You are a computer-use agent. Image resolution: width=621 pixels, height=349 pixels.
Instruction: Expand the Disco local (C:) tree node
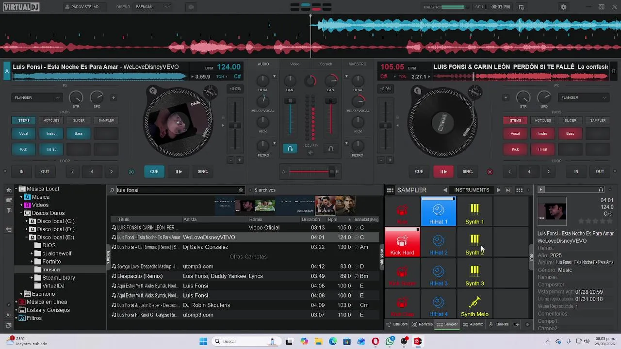coord(27,221)
